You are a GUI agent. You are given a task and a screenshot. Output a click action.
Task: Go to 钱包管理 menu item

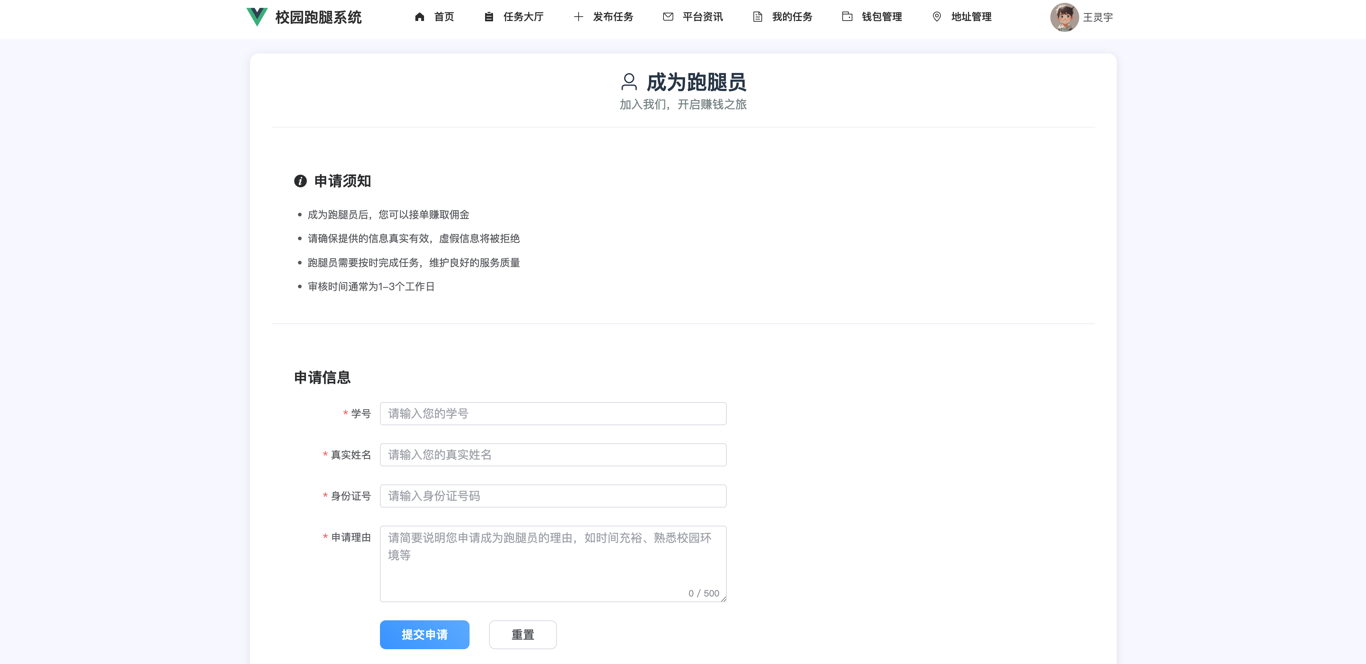click(x=881, y=17)
